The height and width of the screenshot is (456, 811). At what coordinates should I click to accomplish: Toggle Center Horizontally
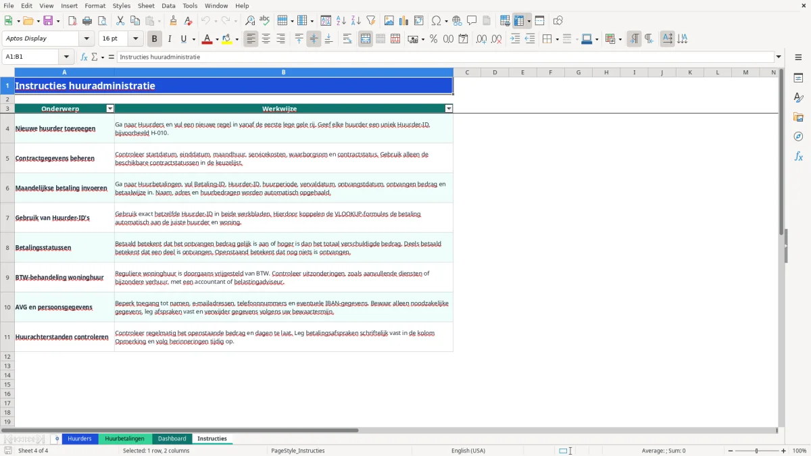266,39
